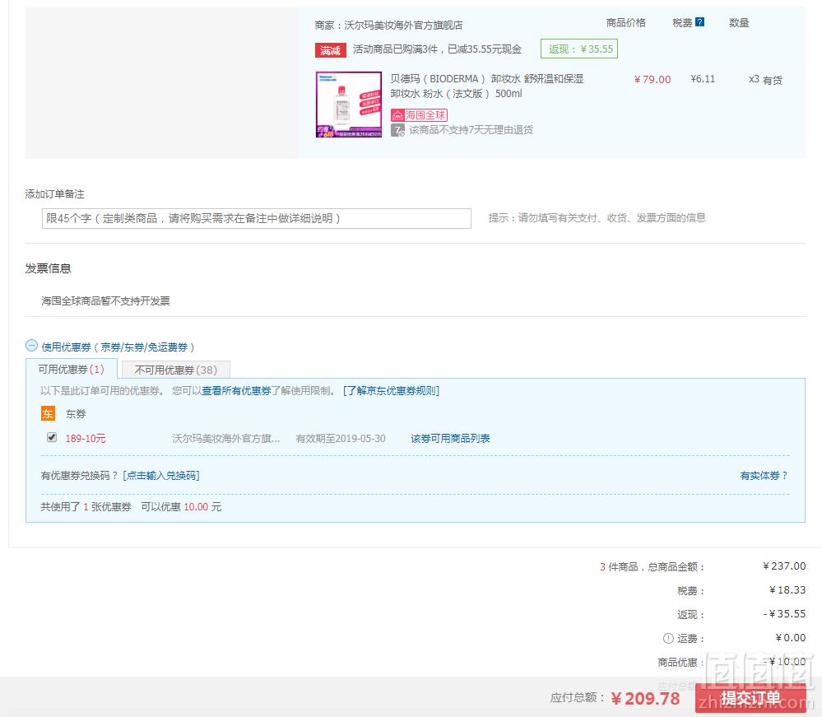The image size is (822, 717).
Task: Click the ¥79.00 product price
Action: 652,79
